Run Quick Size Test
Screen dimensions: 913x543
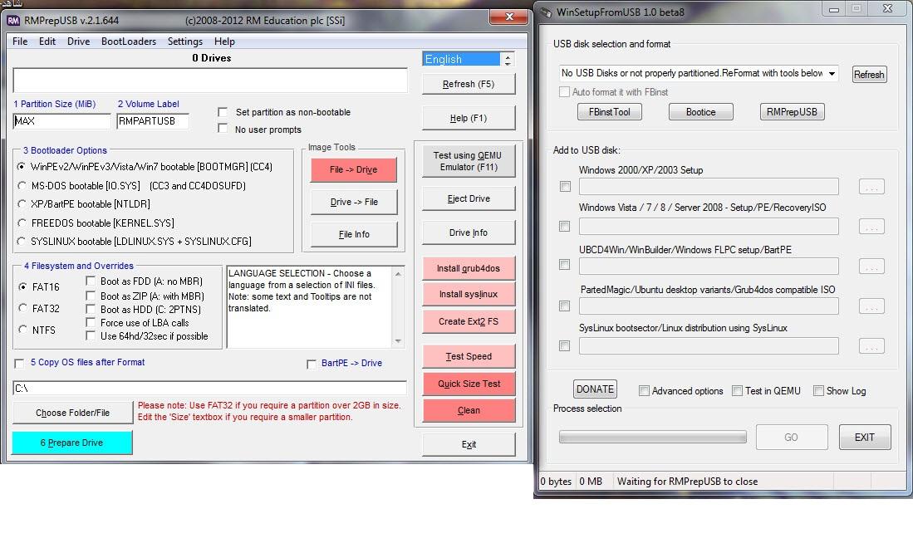point(469,384)
